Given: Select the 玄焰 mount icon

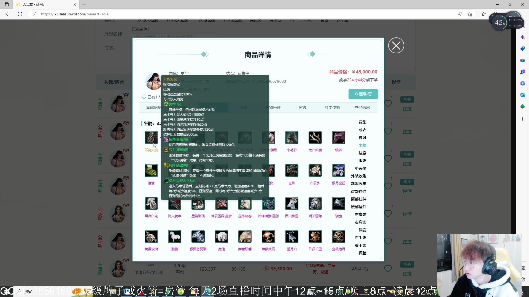Looking at the screenshot, I should (292, 170).
